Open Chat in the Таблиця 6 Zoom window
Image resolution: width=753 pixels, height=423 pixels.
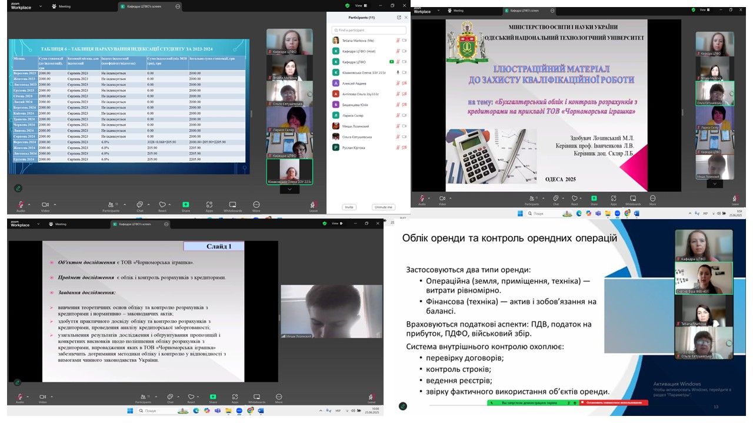click(139, 206)
